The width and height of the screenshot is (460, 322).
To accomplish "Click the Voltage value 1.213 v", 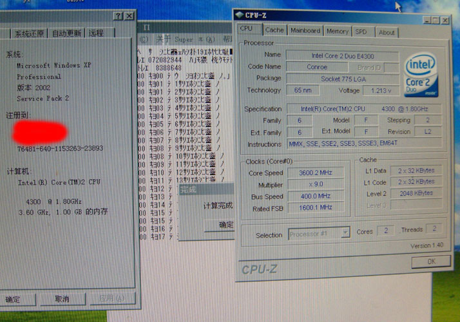I will tap(381, 91).
